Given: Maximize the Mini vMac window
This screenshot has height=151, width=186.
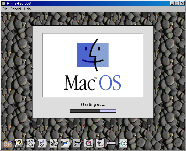Looking at the screenshot, I should point(177,3).
